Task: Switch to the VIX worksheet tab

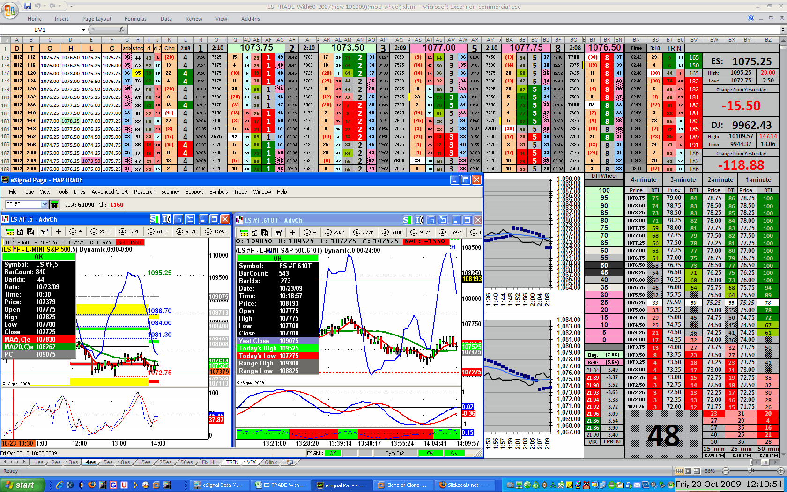Action: (x=251, y=462)
